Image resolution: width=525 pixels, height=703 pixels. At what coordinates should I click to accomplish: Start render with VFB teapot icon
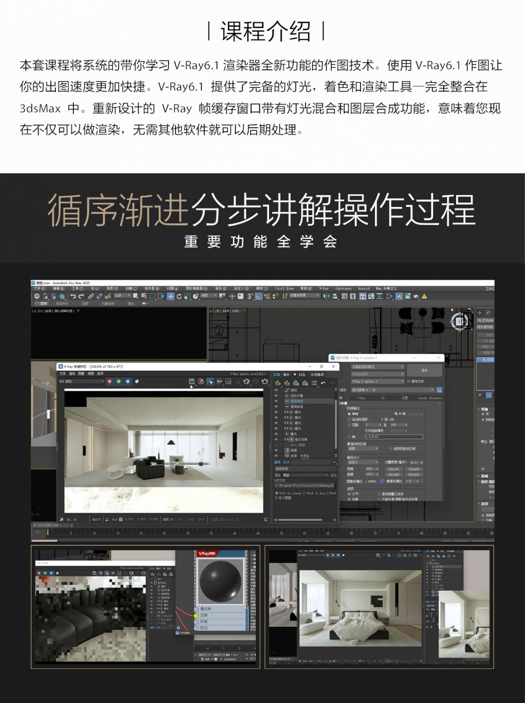(x=265, y=381)
